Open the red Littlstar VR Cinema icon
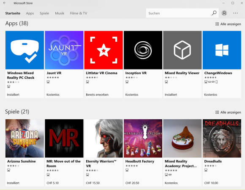 (103, 50)
